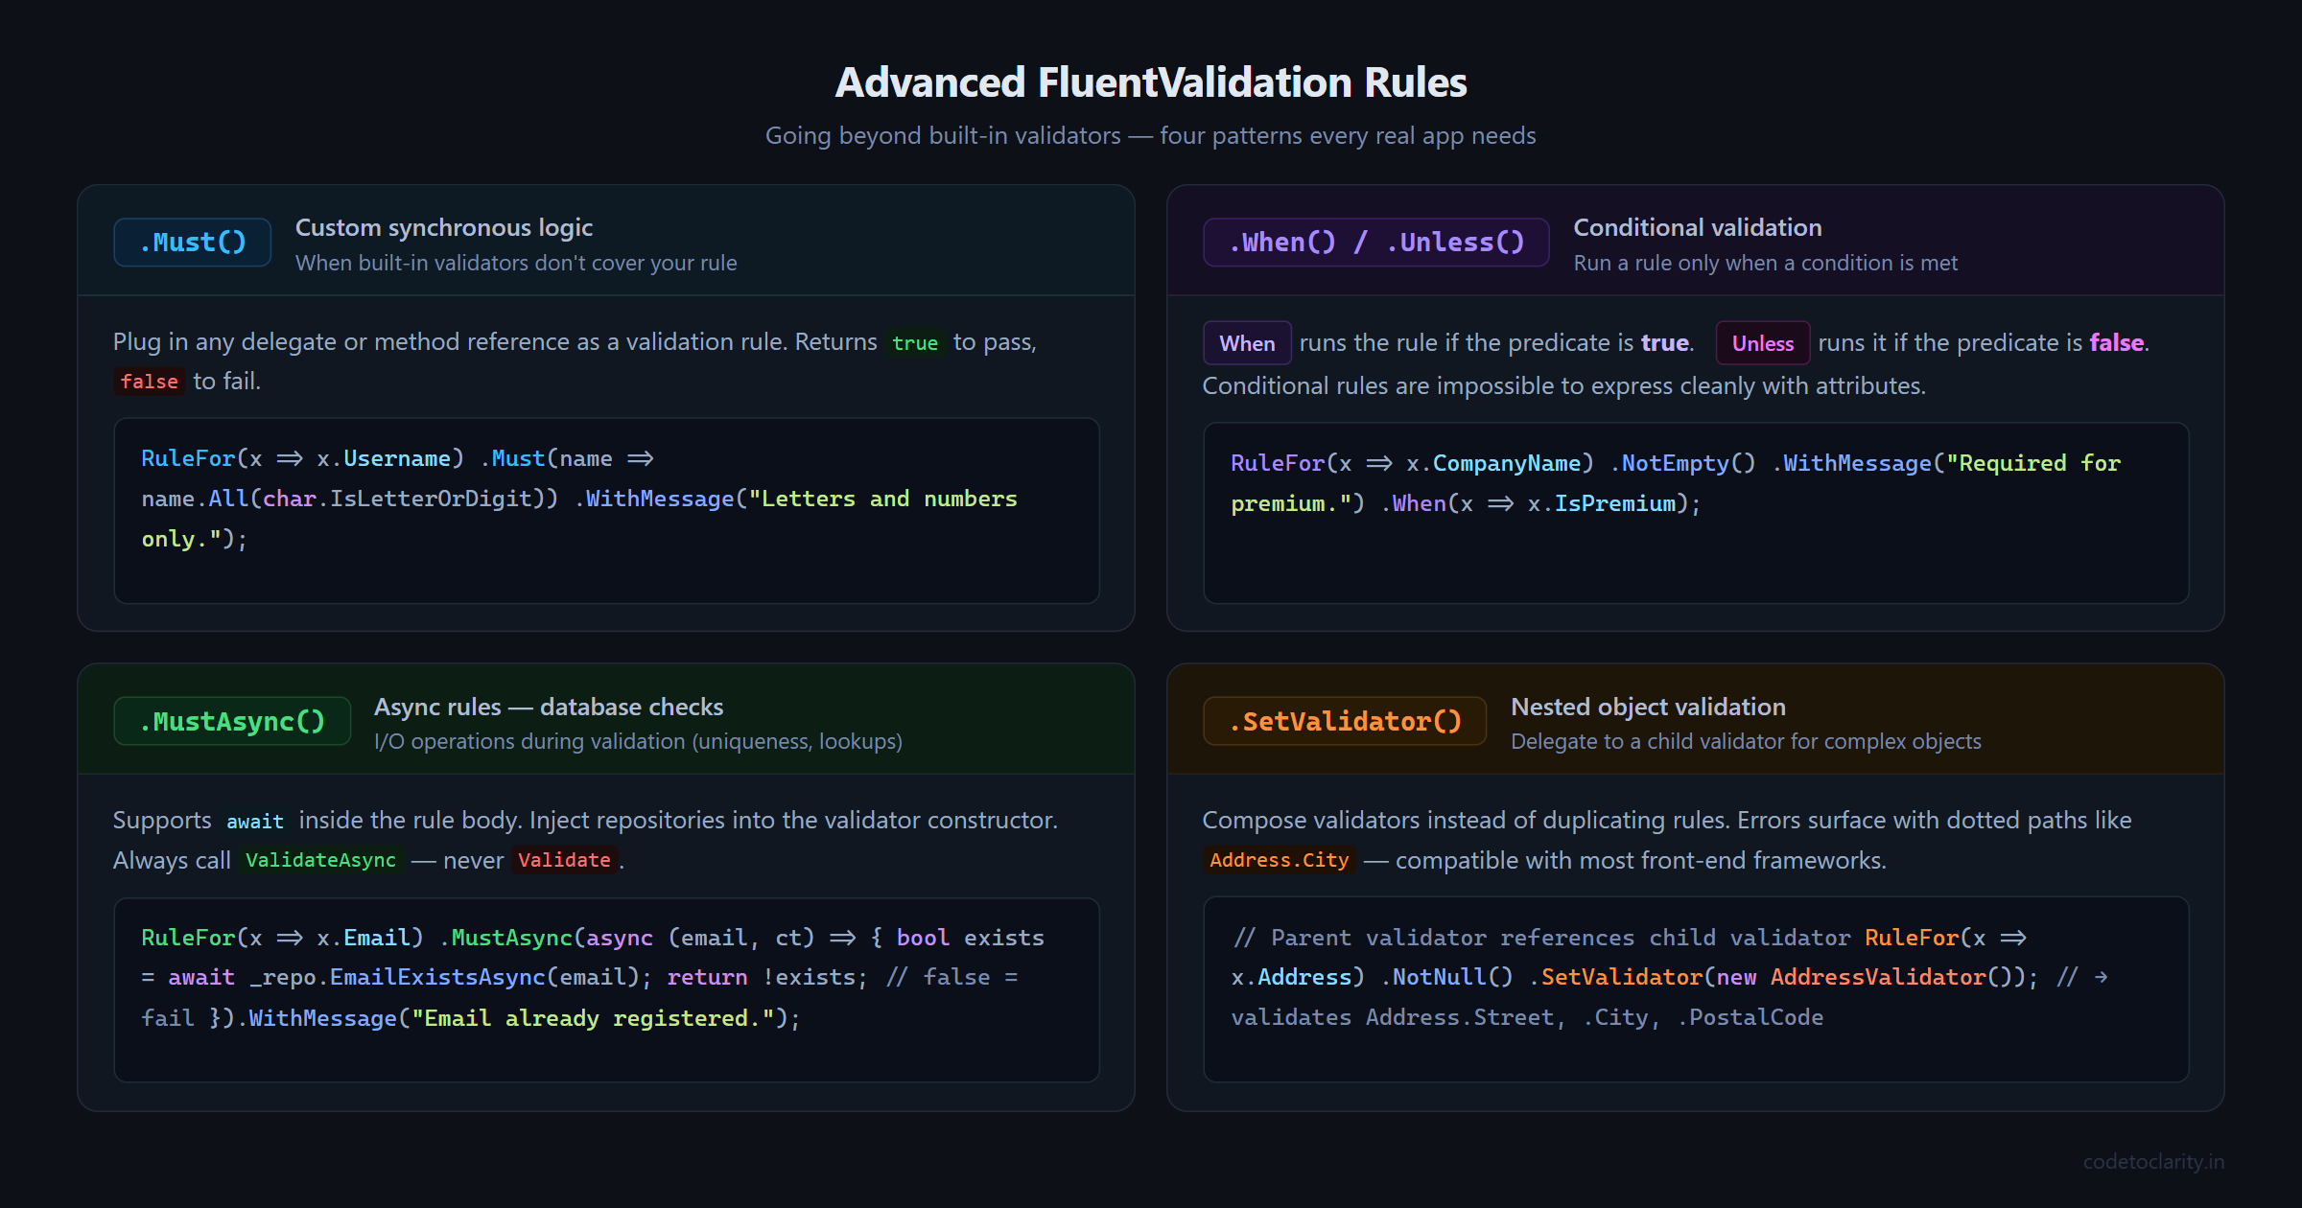Click the Validate code chip

pyautogui.click(x=565, y=860)
